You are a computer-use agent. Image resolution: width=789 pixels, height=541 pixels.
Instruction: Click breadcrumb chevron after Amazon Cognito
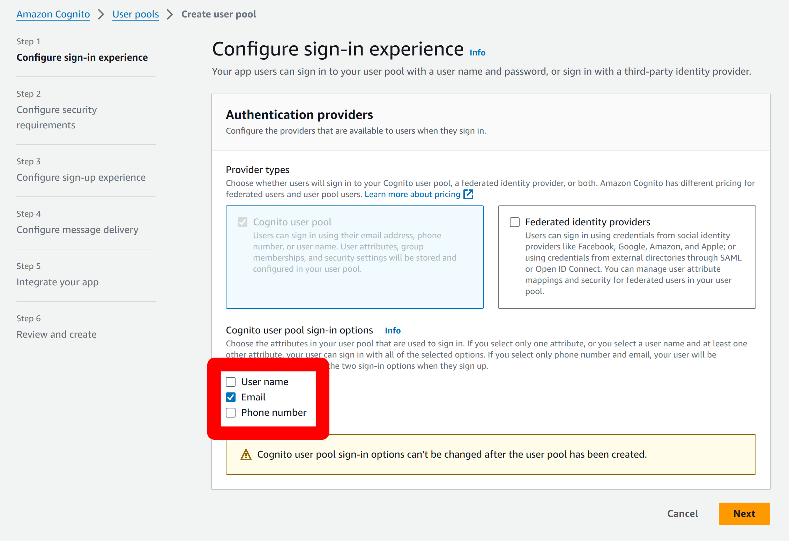click(x=101, y=14)
